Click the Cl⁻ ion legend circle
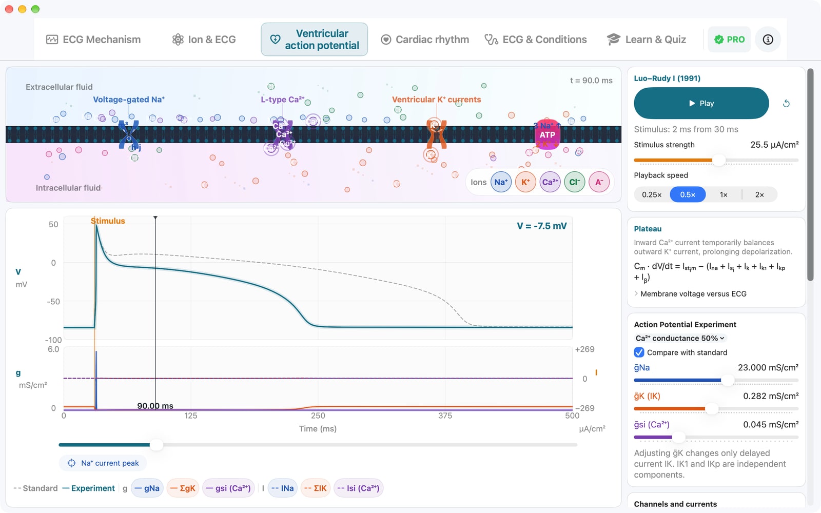The image size is (821, 513). [575, 182]
